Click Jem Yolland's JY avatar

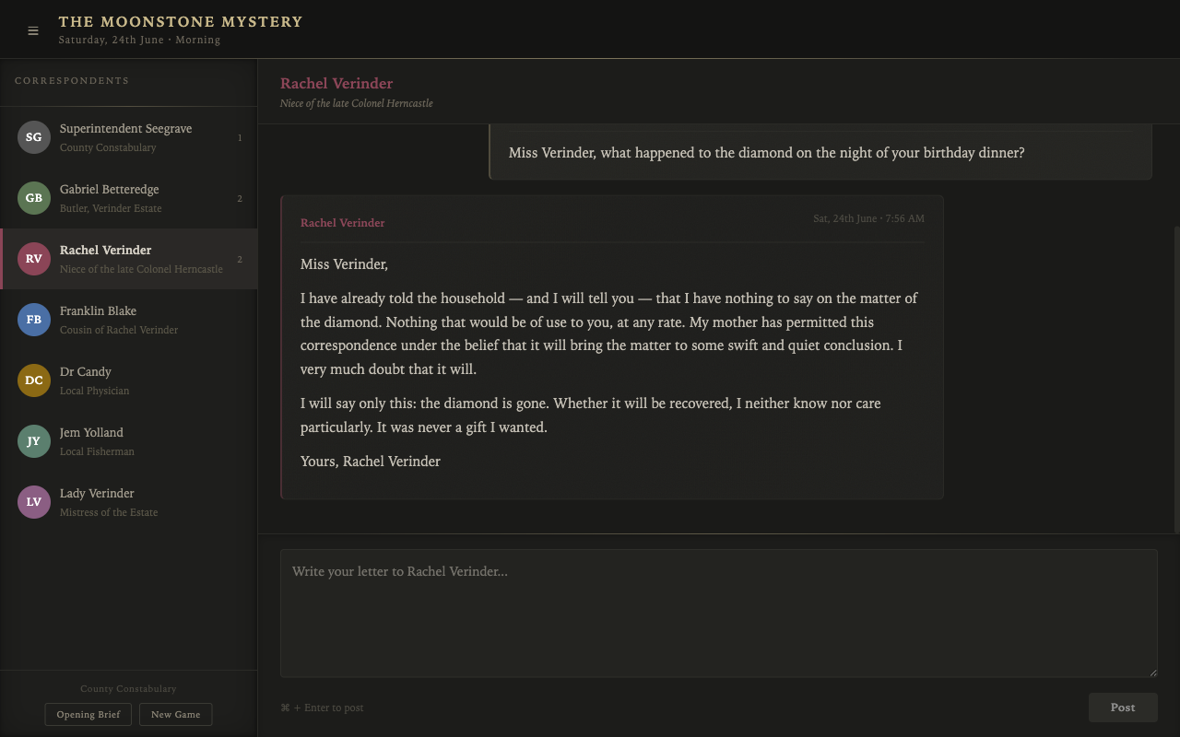(x=34, y=441)
